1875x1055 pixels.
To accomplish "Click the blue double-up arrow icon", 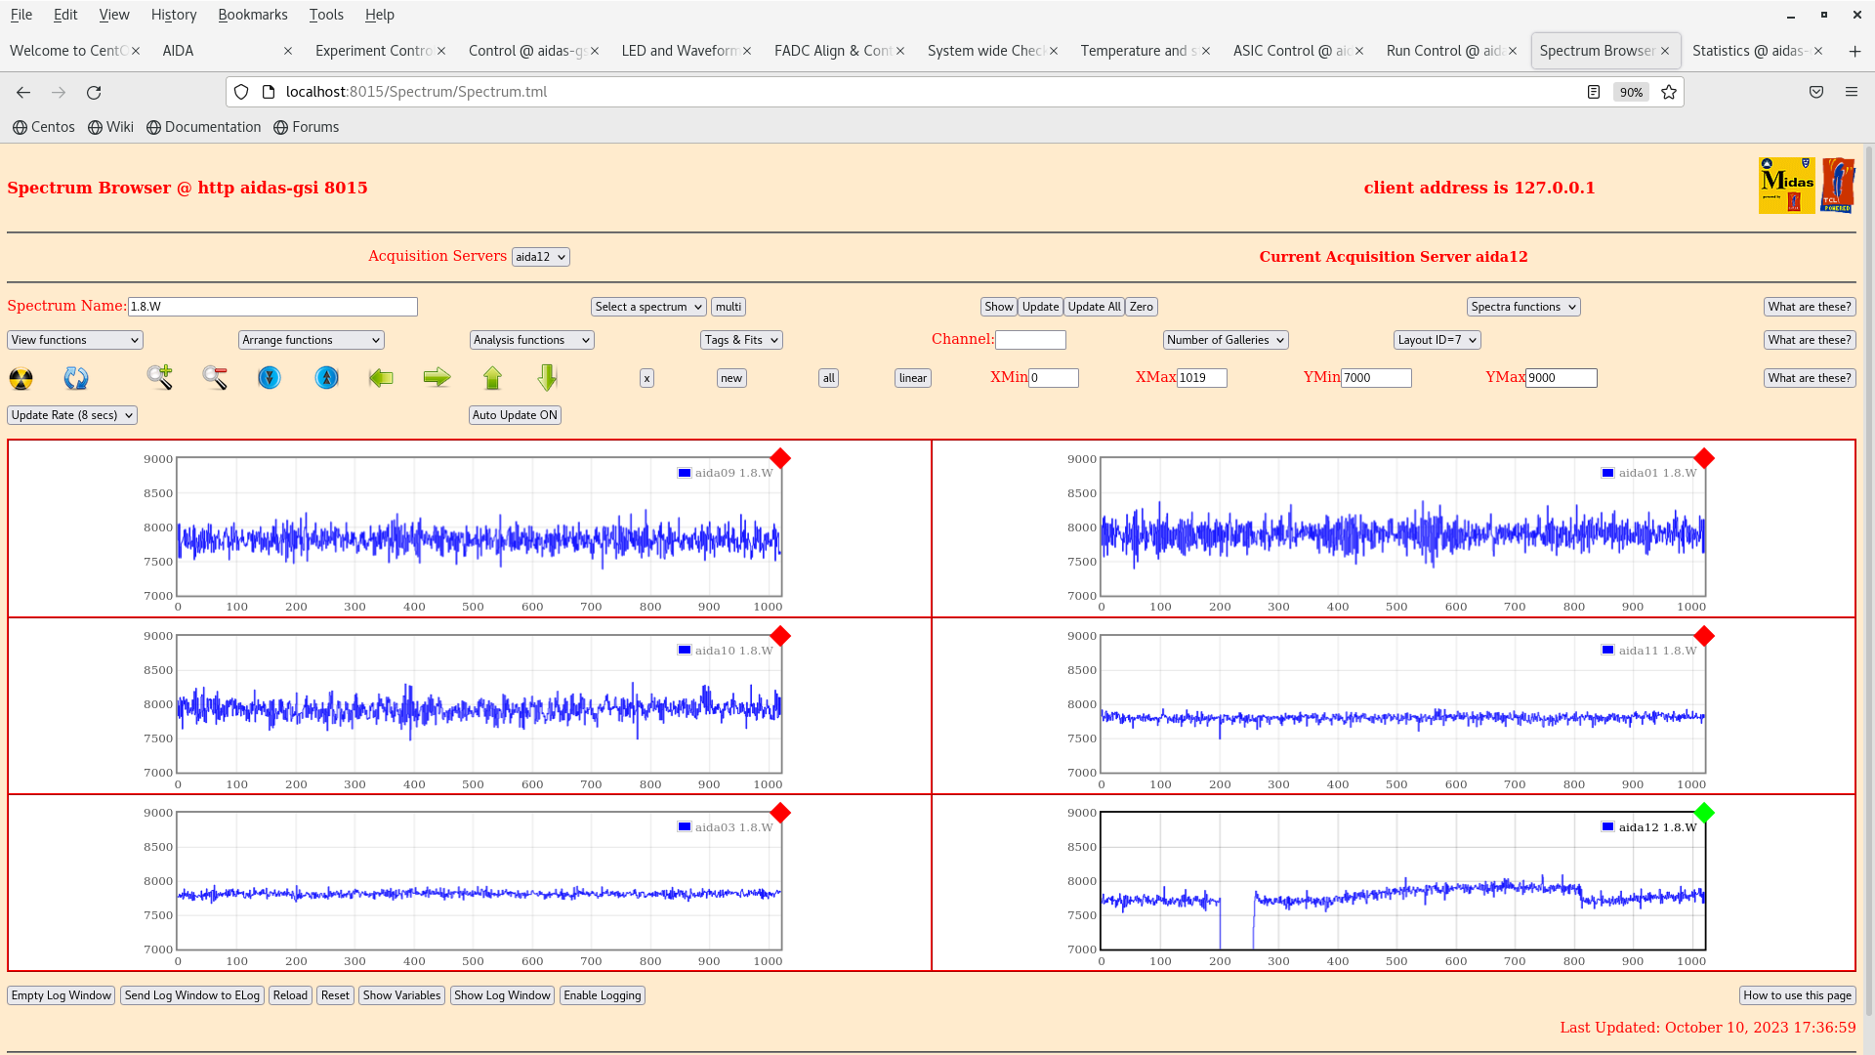I will coord(326,378).
